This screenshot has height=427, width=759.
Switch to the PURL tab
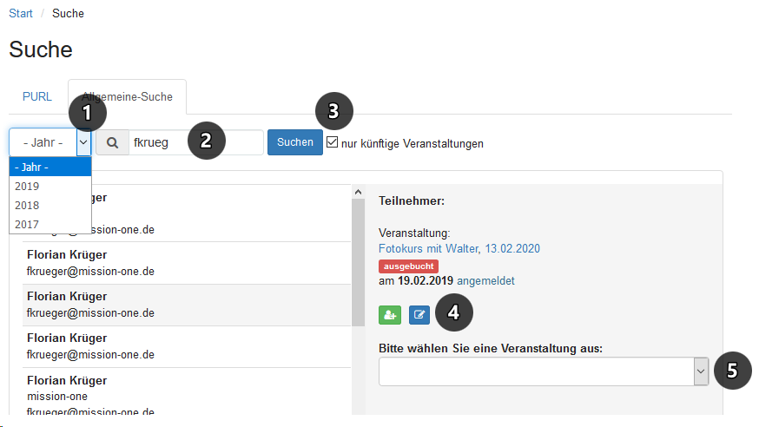(x=37, y=96)
